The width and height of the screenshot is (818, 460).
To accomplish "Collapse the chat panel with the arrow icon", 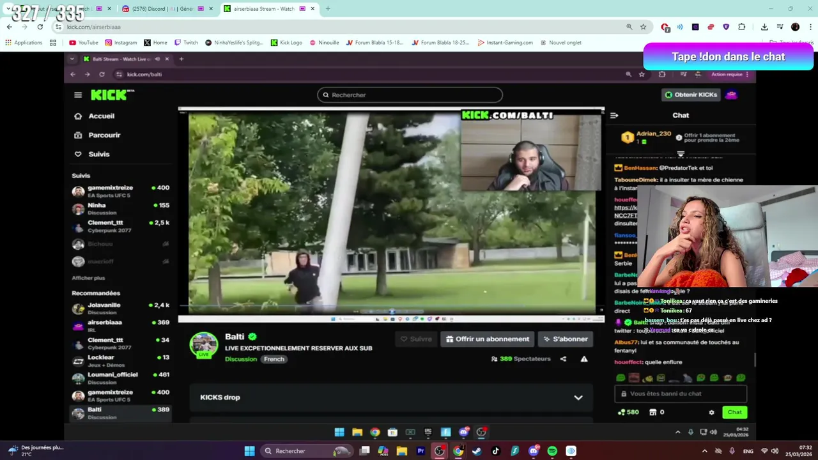I will click(x=614, y=116).
